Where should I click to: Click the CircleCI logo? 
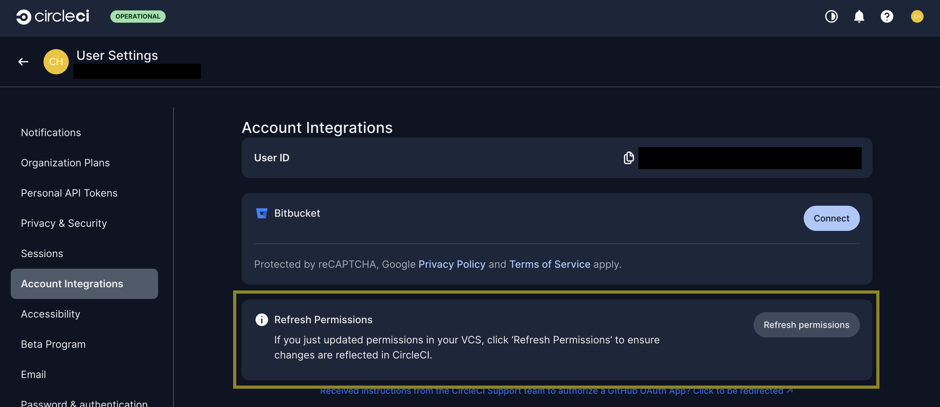pyautogui.click(x=53, y=16)
